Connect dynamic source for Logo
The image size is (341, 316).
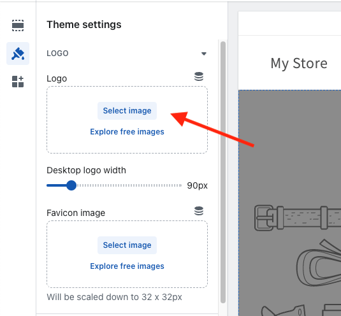199,76
